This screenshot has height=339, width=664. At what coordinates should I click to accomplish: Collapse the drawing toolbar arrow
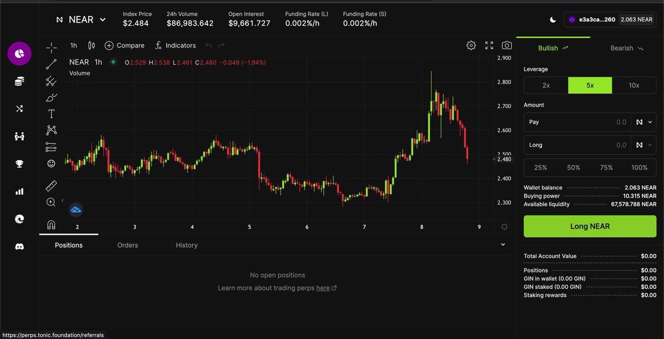pos(63,200)
